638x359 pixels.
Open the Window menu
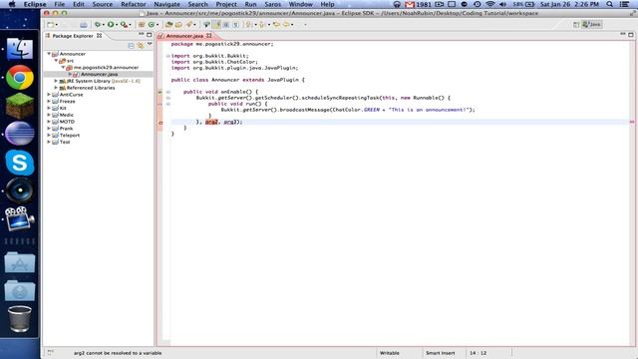(300, 4)
